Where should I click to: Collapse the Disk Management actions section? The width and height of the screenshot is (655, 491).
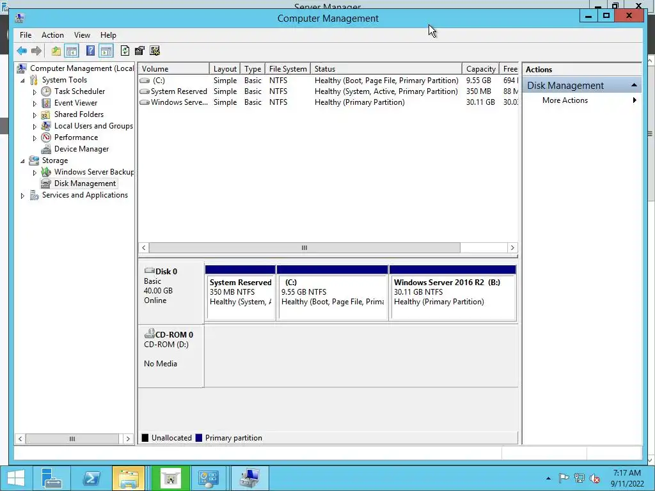click(634, 85)
